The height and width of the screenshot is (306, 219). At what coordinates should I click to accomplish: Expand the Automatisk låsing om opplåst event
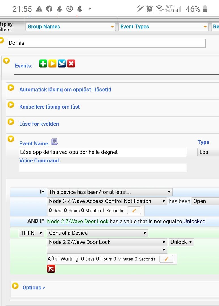[11, 88]
